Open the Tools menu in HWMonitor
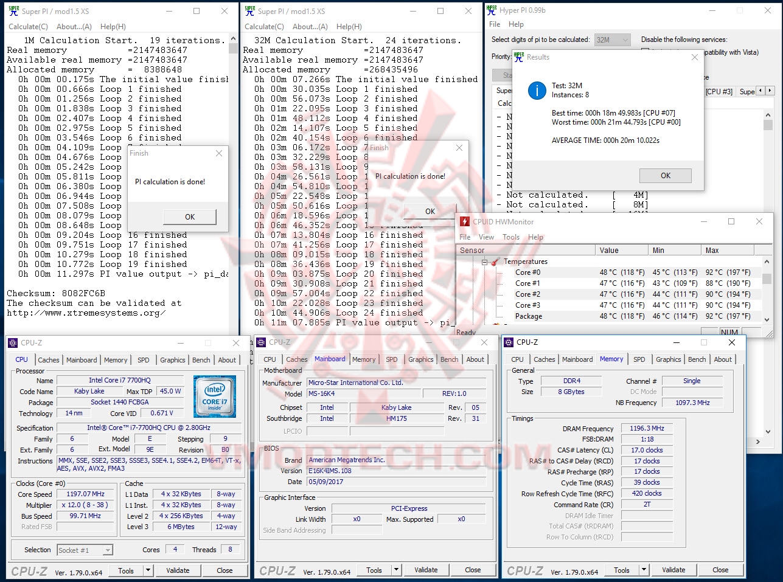 click(x=511, y=237)
